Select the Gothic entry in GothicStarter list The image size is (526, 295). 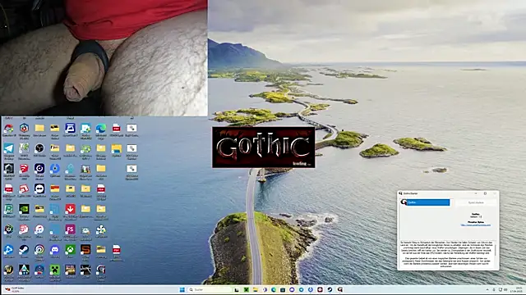coord(425,202)
